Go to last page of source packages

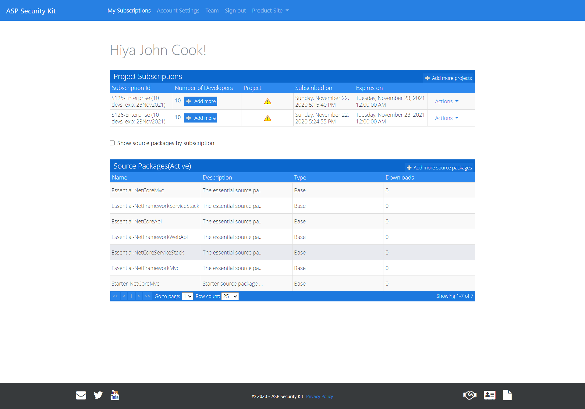(x=147, y=296)
